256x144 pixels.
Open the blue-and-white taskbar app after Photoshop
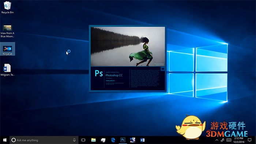pyautogui.click(x=132, y=140)
